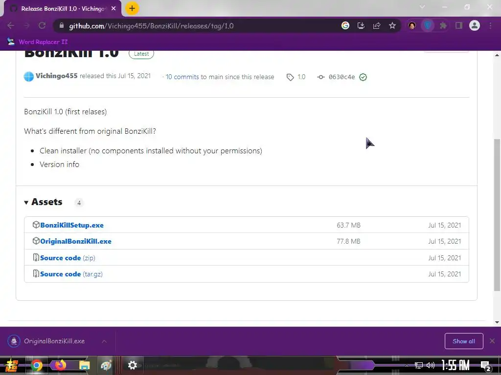Click the Latest release badge
The height and width of the screenshot is (375, 501).
[141, 54]
